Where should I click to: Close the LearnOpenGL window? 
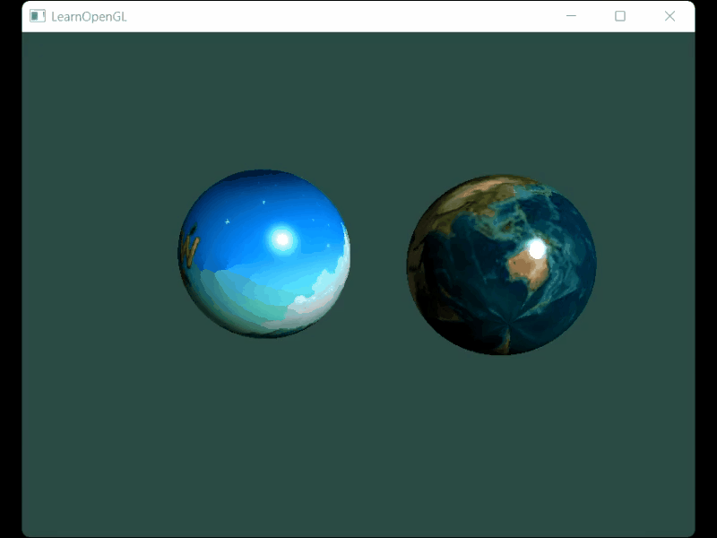tap(669, 16)
